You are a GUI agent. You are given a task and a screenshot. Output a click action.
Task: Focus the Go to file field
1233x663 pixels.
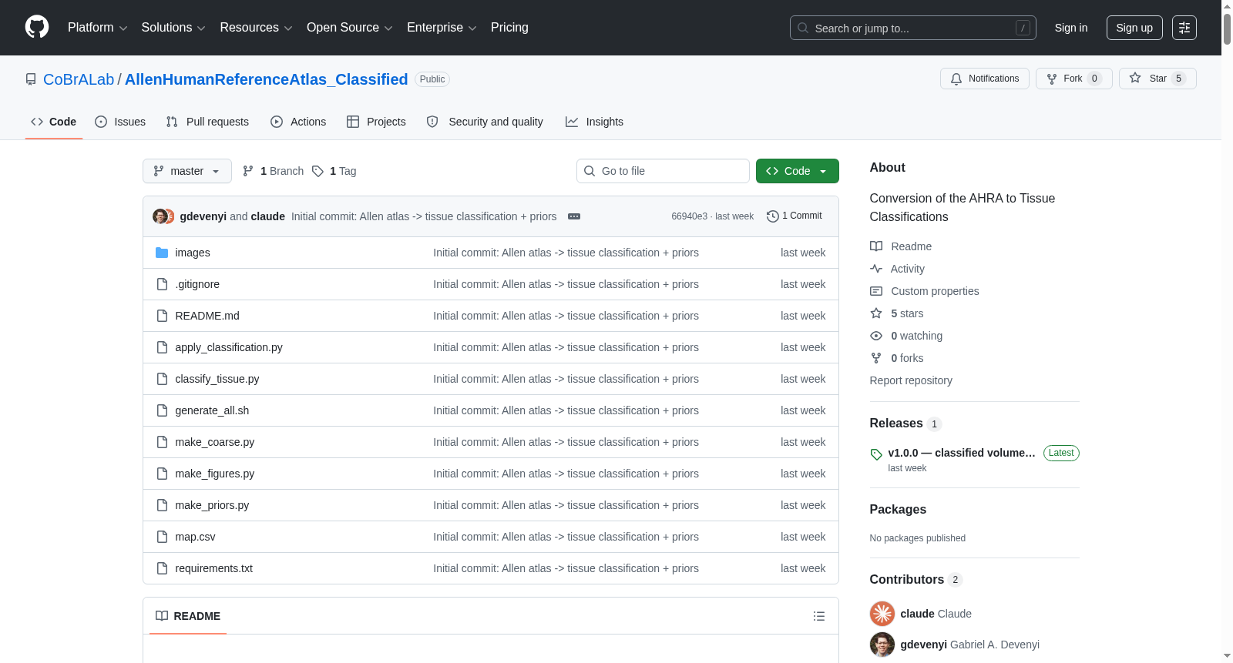pyautogui.click(x=663, y=171)
